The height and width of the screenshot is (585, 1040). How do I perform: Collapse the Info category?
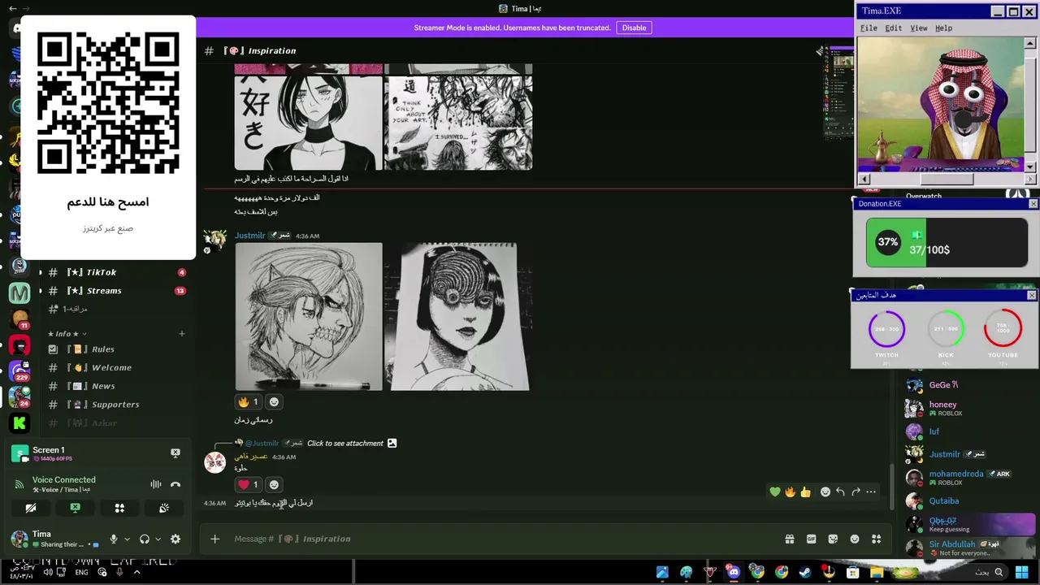[x=67, y=333]
